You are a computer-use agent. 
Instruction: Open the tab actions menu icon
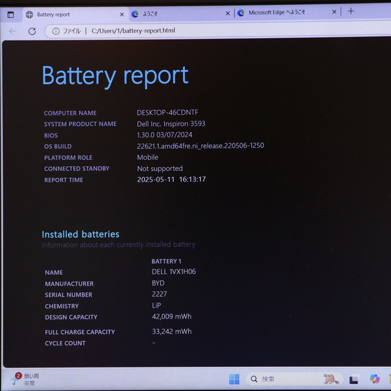(10, 15)
